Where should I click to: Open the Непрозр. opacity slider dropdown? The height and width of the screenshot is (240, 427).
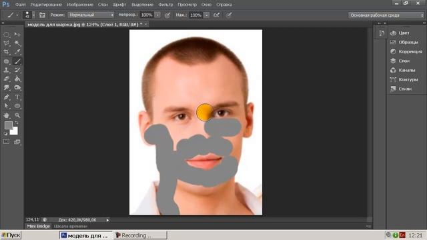[x=157, y=15]
